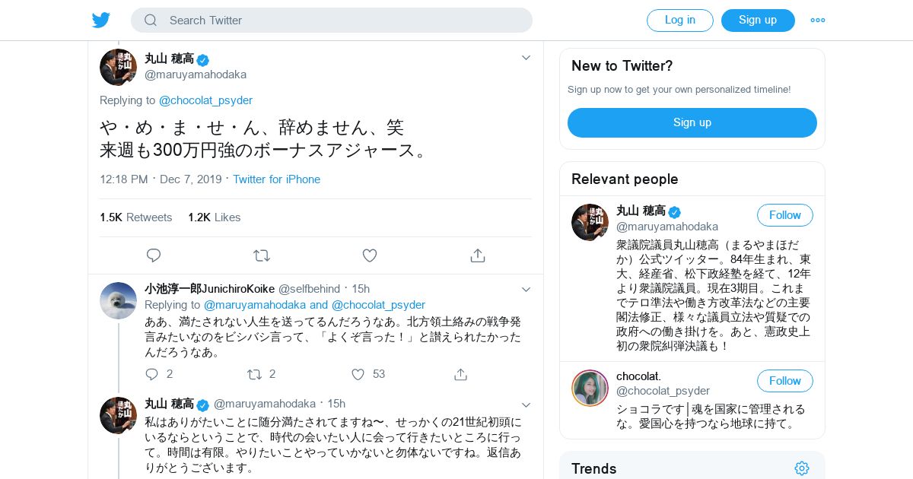Open the Twitter for iPhone link
This screenshot has width=913, height=479.
point(276,179)
